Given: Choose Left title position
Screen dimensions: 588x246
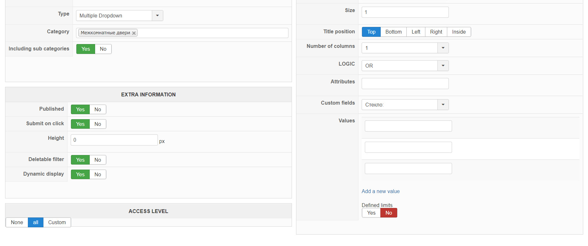Looking at the screenshot, I should point(416,32).
